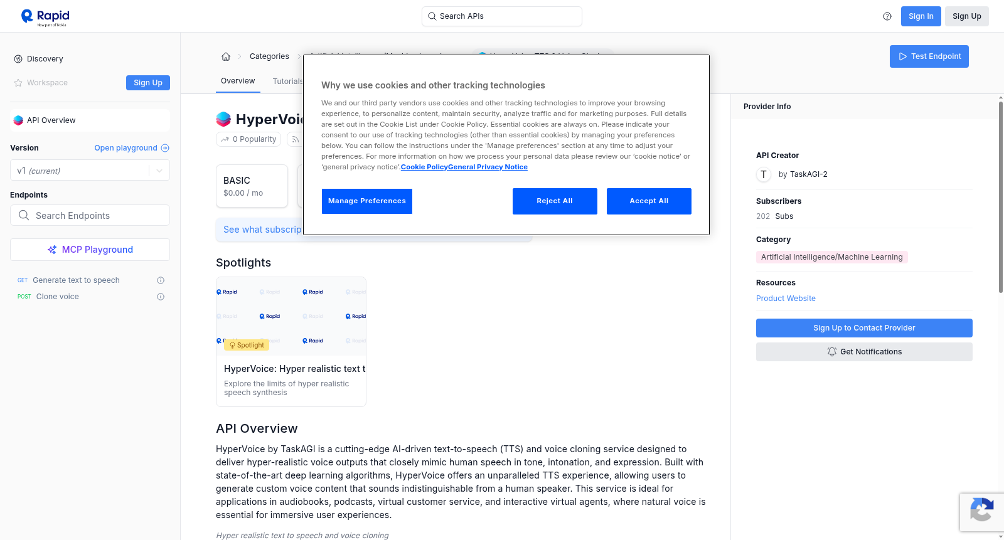Click the TaskAGI-2 creator name
Screen dimensions: 1004x540
point(808,174)
